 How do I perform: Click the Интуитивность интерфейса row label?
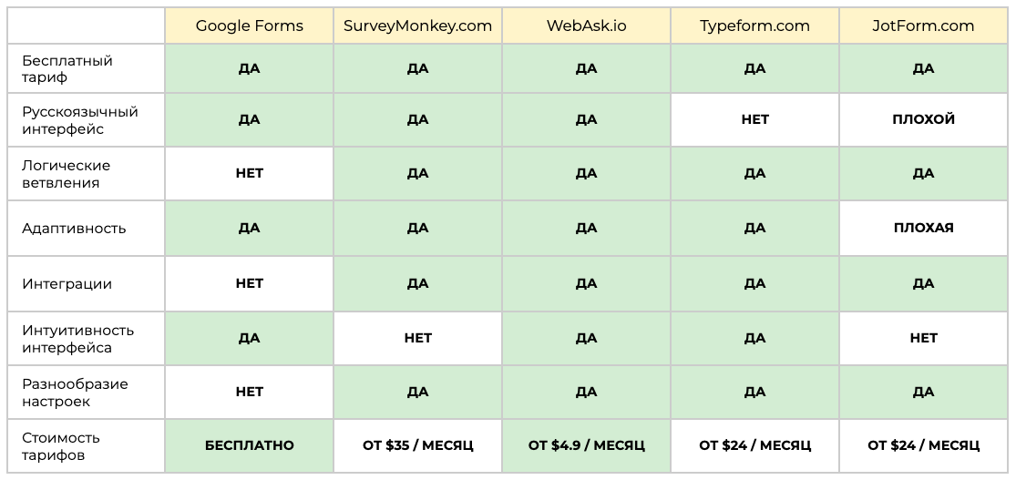coord(77,339)
